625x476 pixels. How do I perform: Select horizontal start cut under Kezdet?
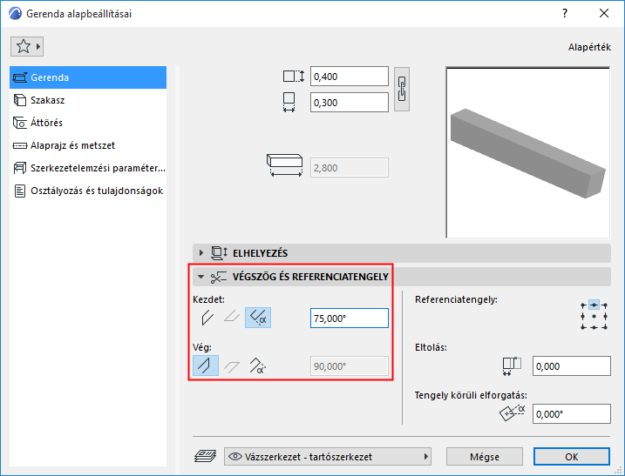click(232, 318)
